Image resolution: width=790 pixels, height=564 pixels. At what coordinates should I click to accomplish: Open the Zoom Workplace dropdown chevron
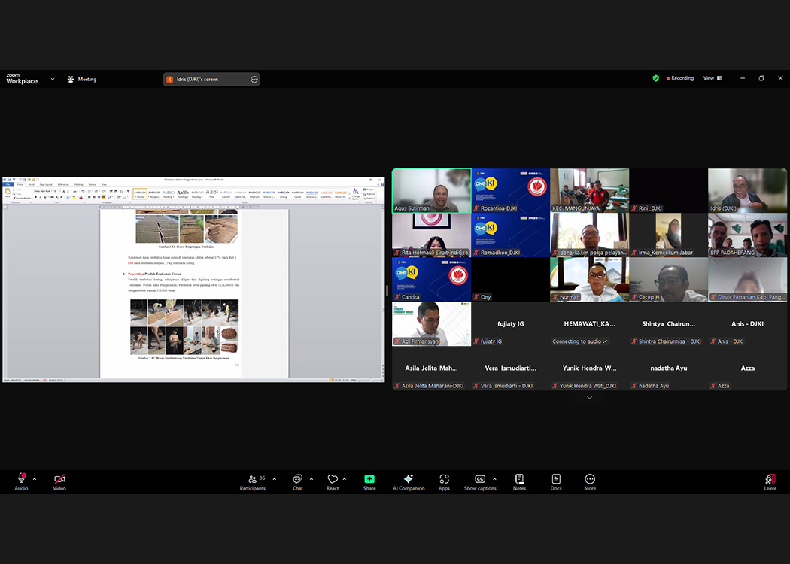pos(53,79)
